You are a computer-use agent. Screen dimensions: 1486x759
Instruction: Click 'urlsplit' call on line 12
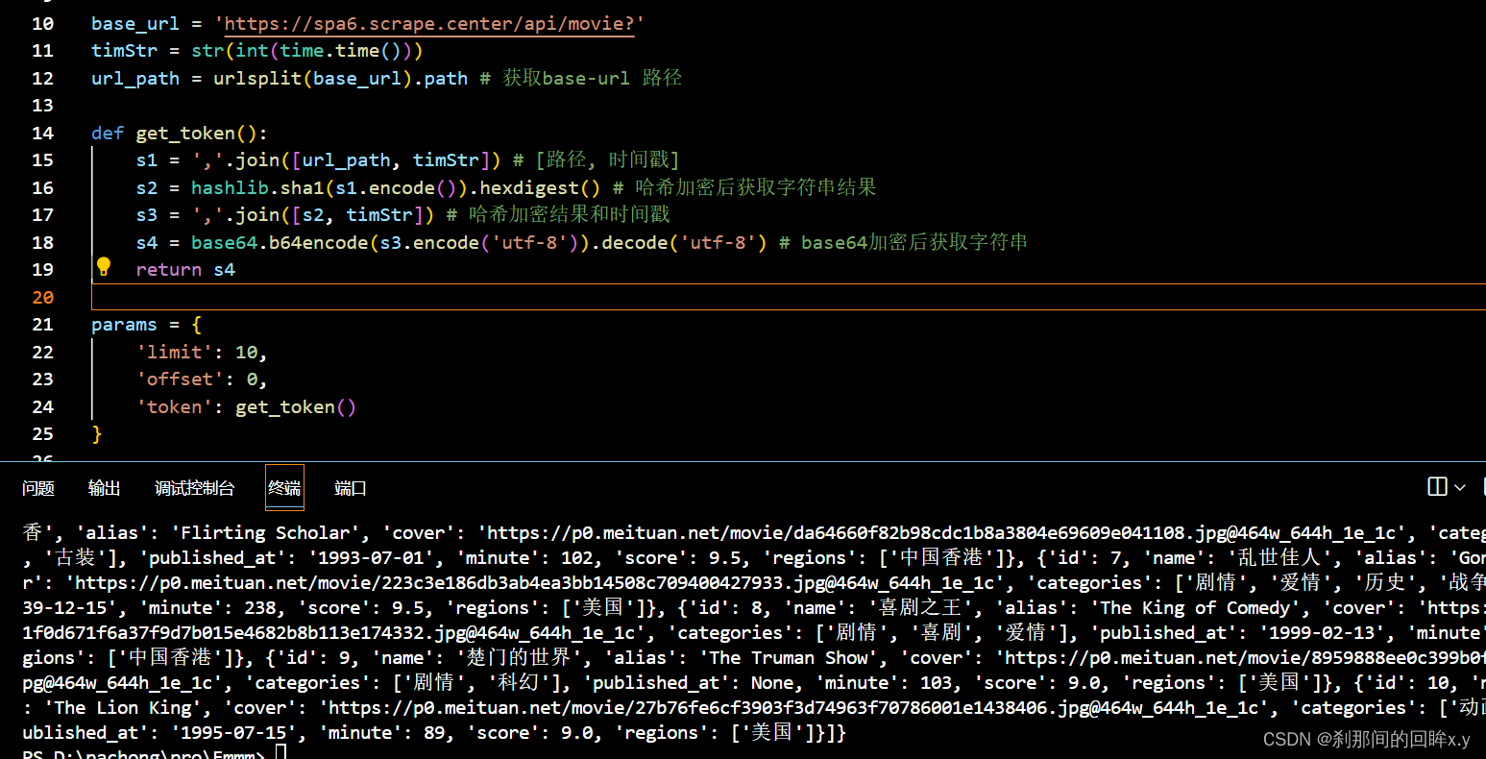pos(257,78)
